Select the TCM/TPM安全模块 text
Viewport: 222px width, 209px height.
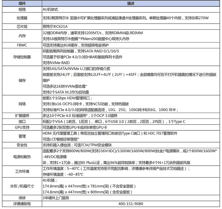[x=77, y=145]
